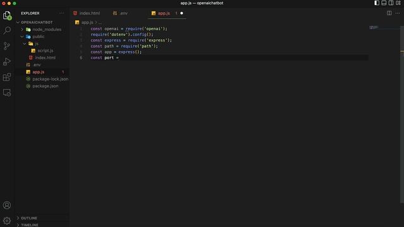The height and width of the screenshot is (227, 404).
Task: Click express() call on line 5
Action: (129, 52)
